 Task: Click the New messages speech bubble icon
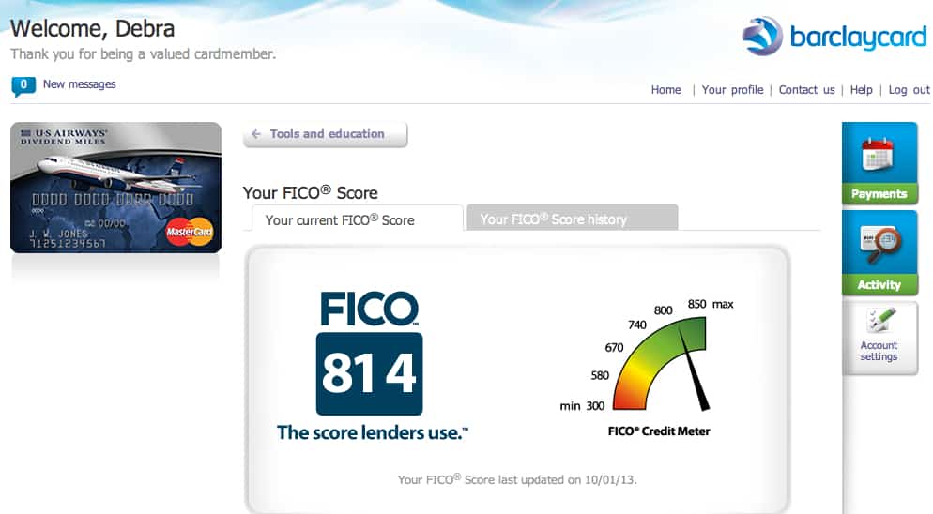point(23,85)
